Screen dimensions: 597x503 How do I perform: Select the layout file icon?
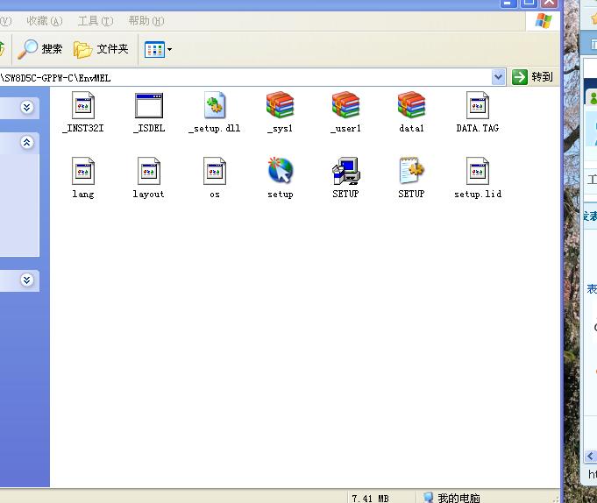(149, 172)
